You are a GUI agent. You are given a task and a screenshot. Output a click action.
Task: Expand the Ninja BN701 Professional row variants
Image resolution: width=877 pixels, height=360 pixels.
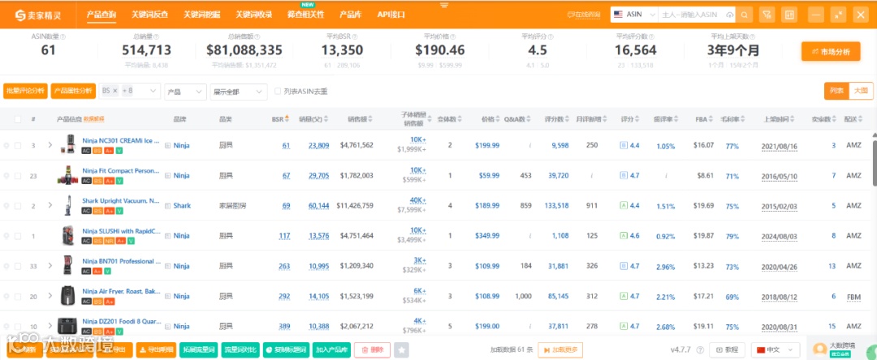point(50,266)
